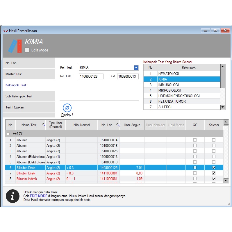Click the Display refresh icon
232x232 pixels.
[67, 108]
